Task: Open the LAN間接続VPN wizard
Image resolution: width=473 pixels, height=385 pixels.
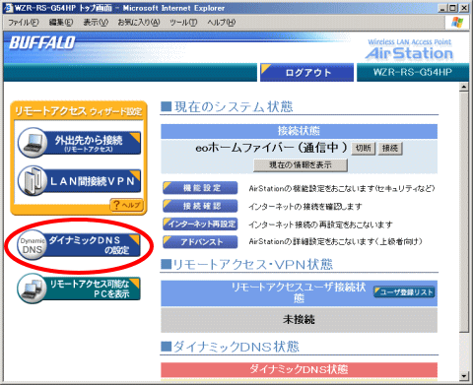Action: 80,181
